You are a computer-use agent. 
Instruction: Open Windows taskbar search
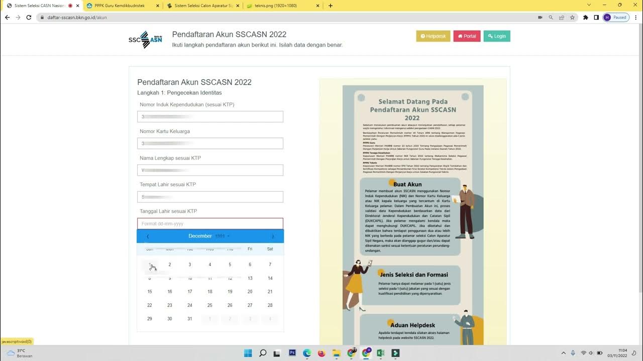[263, 353]
